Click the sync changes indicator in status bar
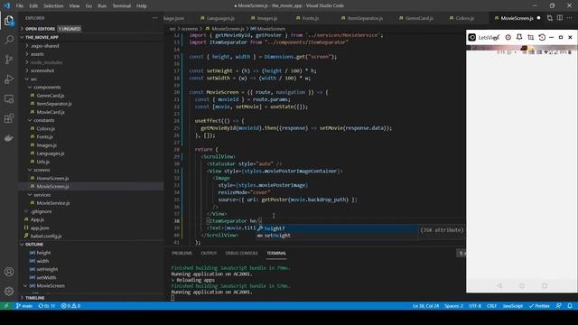The height and width of the screenshot is (325, 578). point(46,306)
